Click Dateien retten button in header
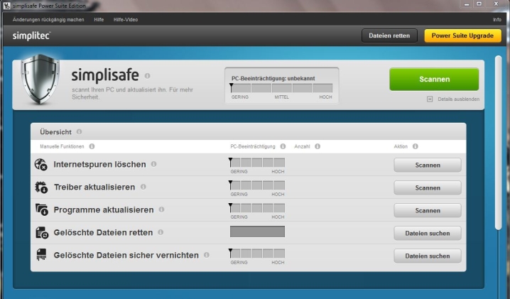The image size is (510, 299). pyautogui.click(x=389, y=36)
